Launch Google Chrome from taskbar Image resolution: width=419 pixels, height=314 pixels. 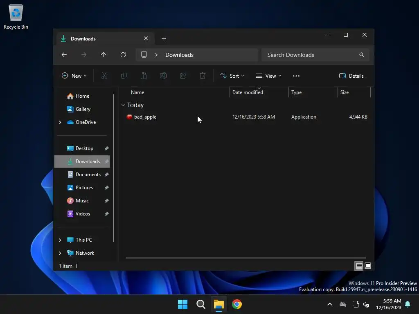[x=237, y=304]
